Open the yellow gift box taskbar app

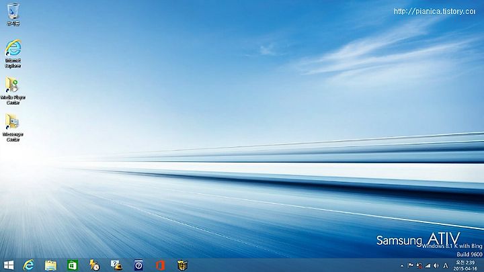182,265
